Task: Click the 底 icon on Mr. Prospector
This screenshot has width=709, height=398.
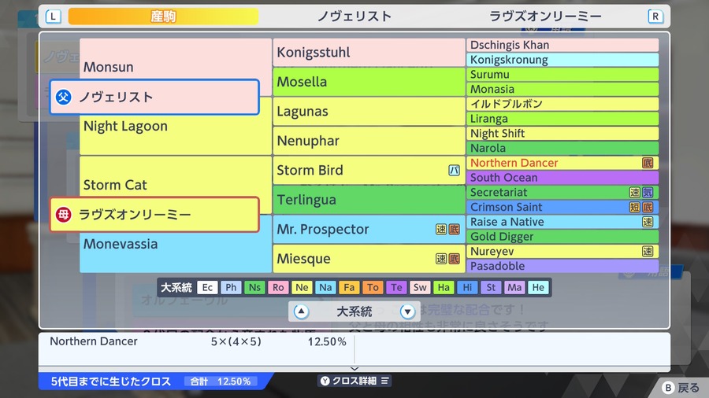Action: [454, 229]
